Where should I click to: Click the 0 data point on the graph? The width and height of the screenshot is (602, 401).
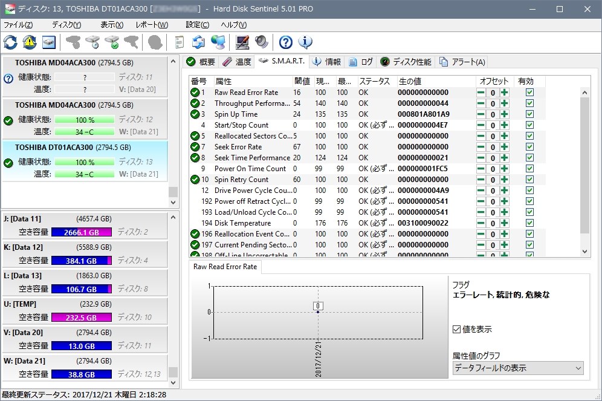(318, 312)
